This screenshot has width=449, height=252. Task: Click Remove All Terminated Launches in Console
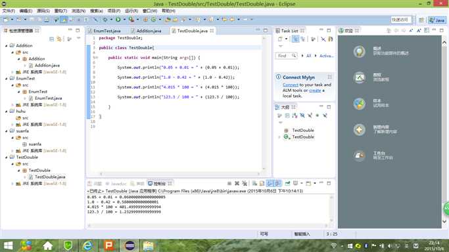click(245, 184)
